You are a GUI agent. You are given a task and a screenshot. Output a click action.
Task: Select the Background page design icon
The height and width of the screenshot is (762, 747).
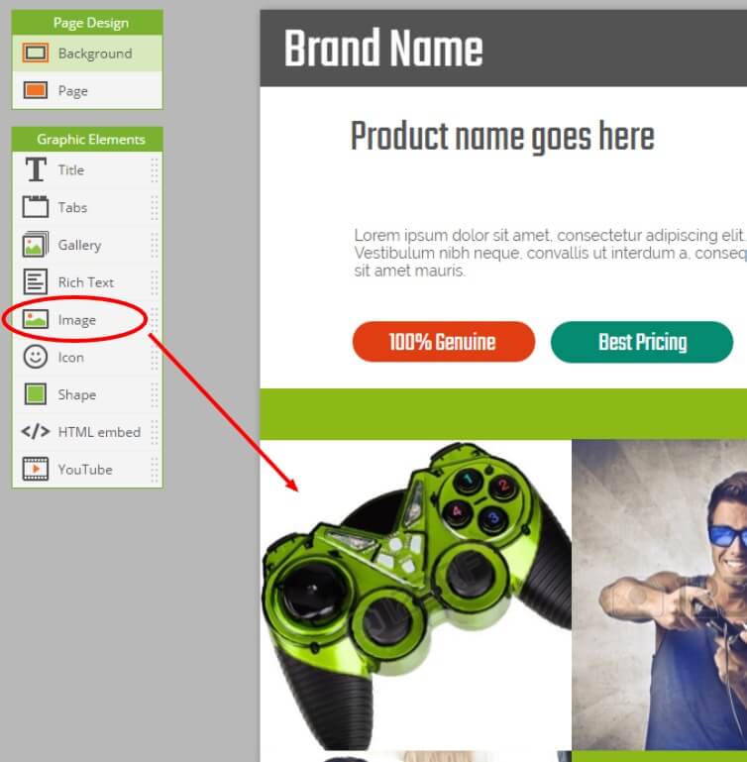36,53
